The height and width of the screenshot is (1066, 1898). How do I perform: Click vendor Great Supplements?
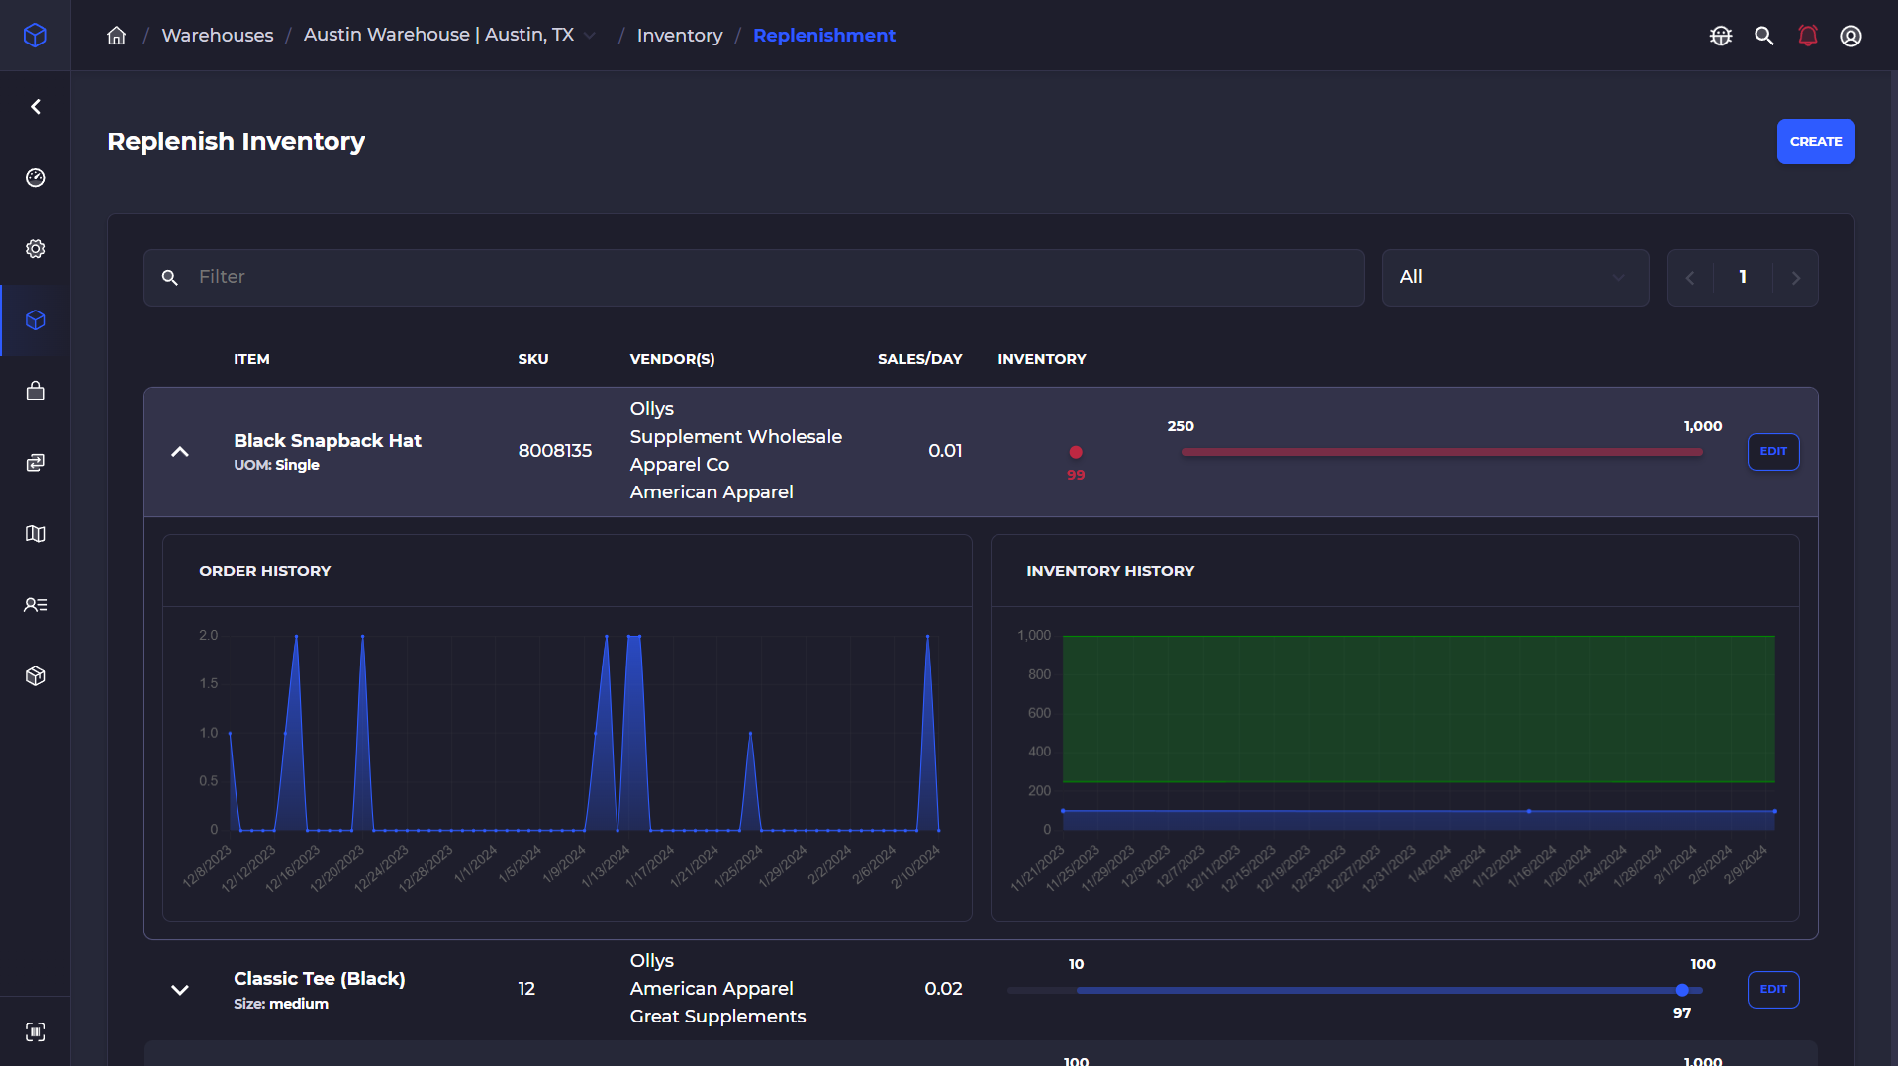[x=717, y=1017]
